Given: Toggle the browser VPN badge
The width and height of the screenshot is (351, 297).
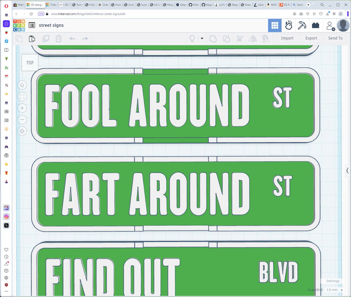Looking at the screenshot, I should (41, 14).
